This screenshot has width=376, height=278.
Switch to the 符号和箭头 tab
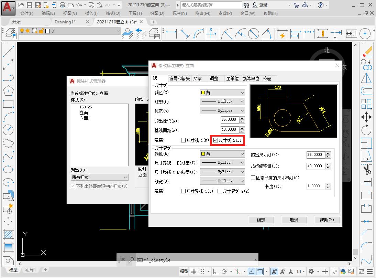[180, 78]
